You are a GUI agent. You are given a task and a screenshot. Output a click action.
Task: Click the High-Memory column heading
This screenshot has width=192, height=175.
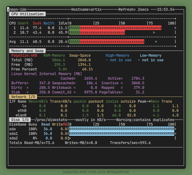click(x=117, y=55)
